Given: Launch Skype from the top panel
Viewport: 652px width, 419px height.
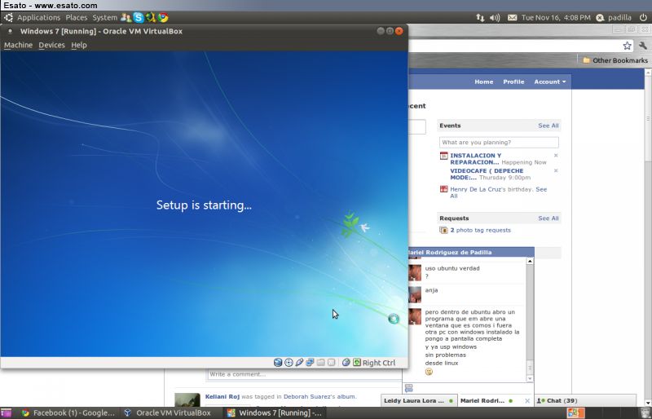Looking at the screenshot, I should [139, 17].
